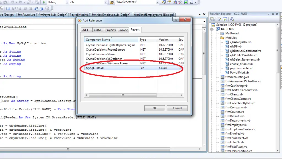Click the Redo arrow on the toolbar
The height and width of the screenshot is (159, 282).
(x=21, y=2)
